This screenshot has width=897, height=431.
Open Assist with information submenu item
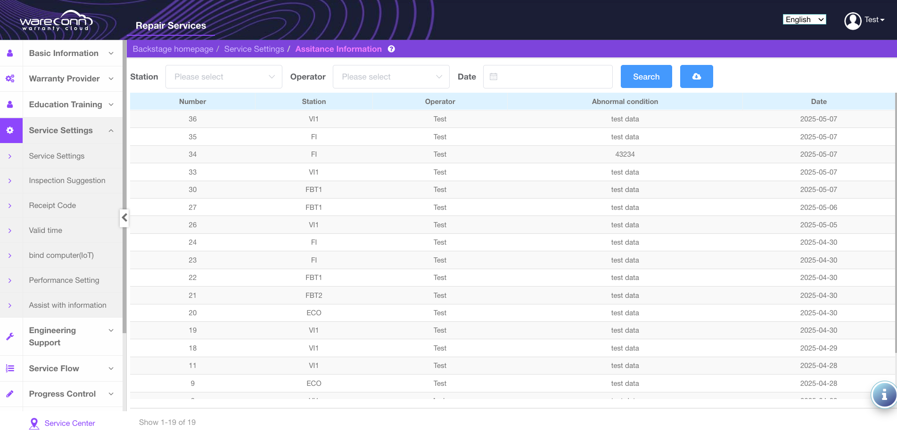[x=67, y=305]
